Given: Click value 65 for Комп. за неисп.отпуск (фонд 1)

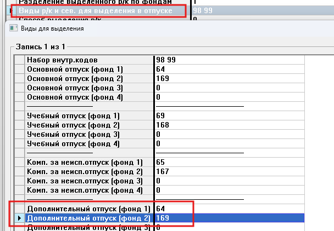Looking at the screenshot, I should 160,163.
